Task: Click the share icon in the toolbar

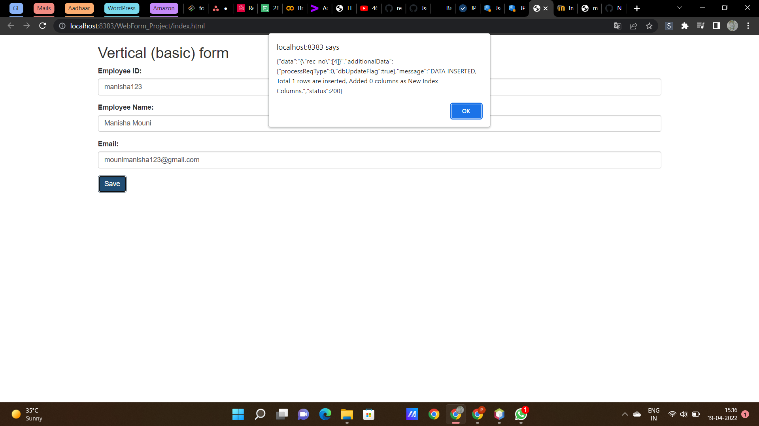Action: 634,26
